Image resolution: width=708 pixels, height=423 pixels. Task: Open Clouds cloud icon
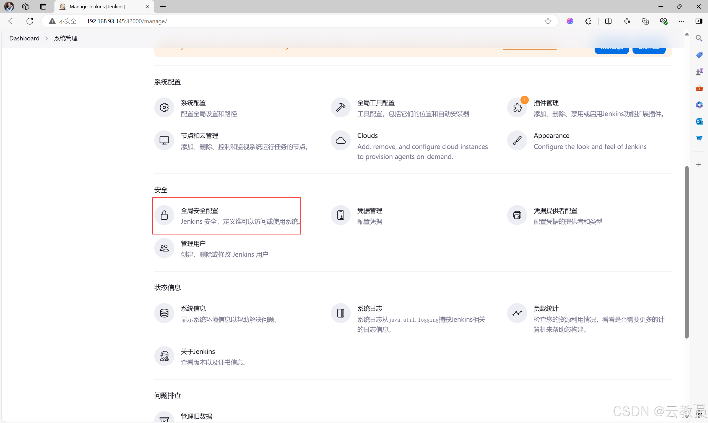(x=340, y=140)
